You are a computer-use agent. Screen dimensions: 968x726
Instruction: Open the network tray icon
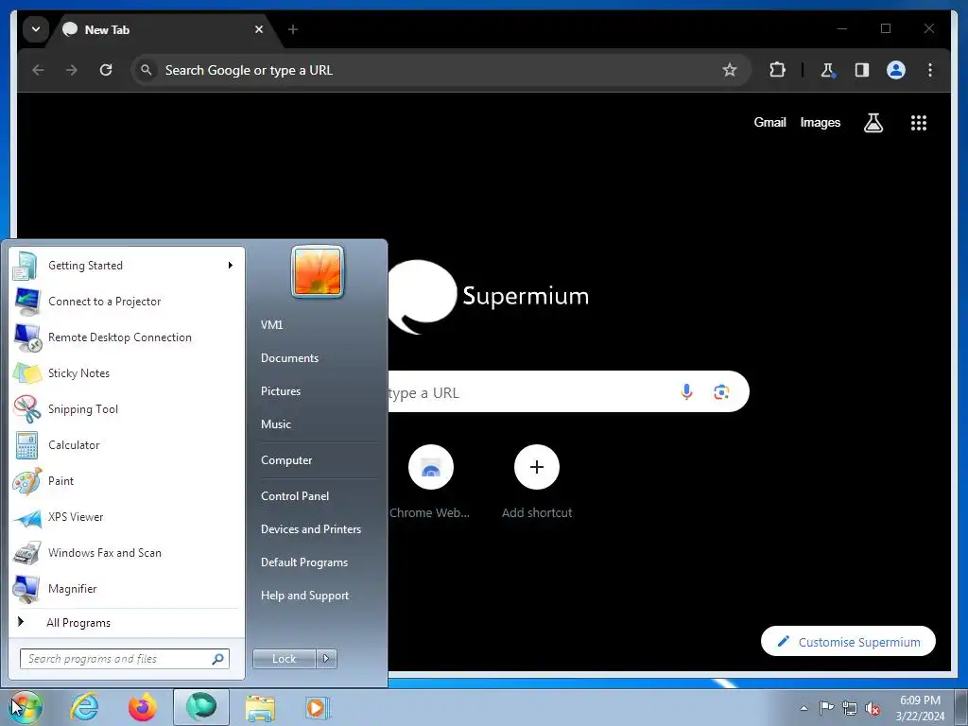(x=850, y=708)
